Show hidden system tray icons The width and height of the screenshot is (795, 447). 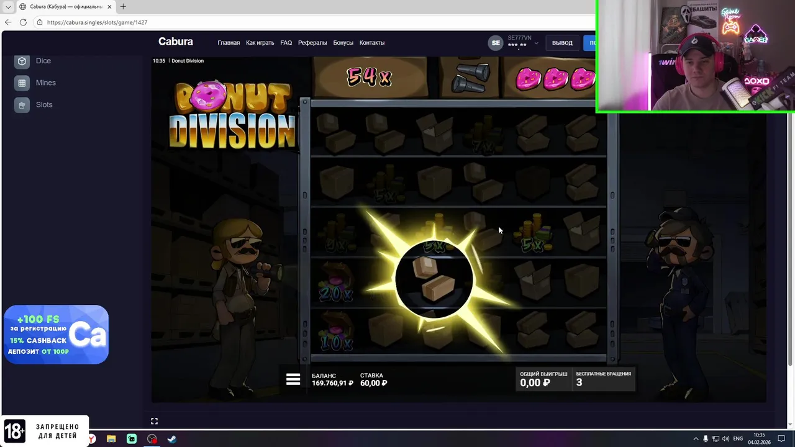[x=696, y=439]
